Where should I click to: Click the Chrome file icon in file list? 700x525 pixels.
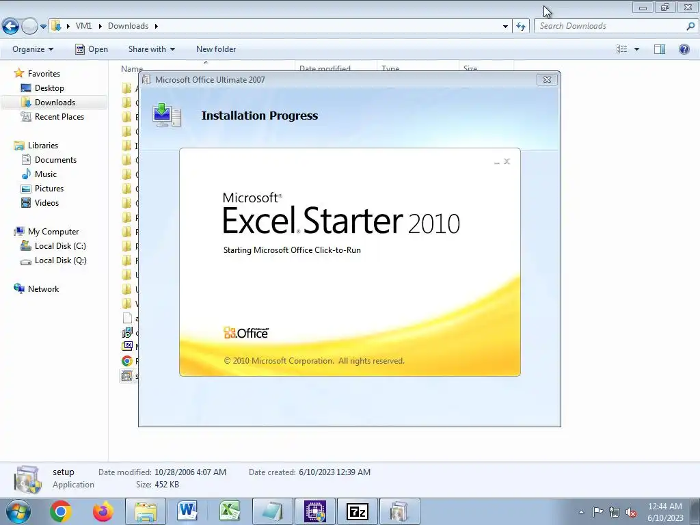[x=127, y=361]
